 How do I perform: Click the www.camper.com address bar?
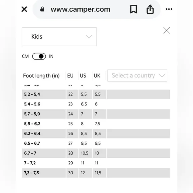coord(81,9)
